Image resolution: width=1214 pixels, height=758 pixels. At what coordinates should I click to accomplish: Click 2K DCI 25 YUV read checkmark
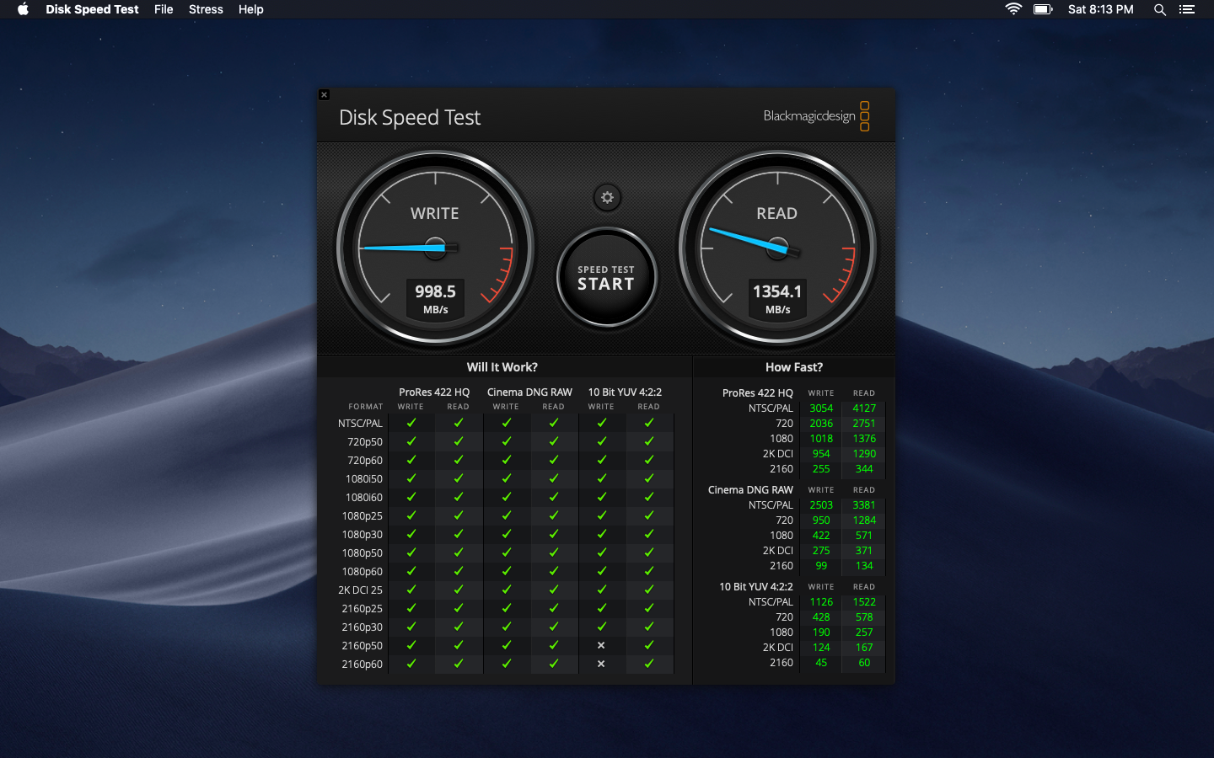click(649, 590)
